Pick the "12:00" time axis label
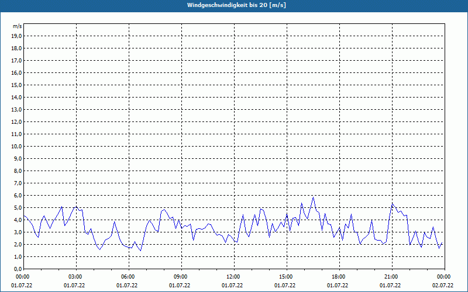The image size is (468, 292). (x=235, y=277)
